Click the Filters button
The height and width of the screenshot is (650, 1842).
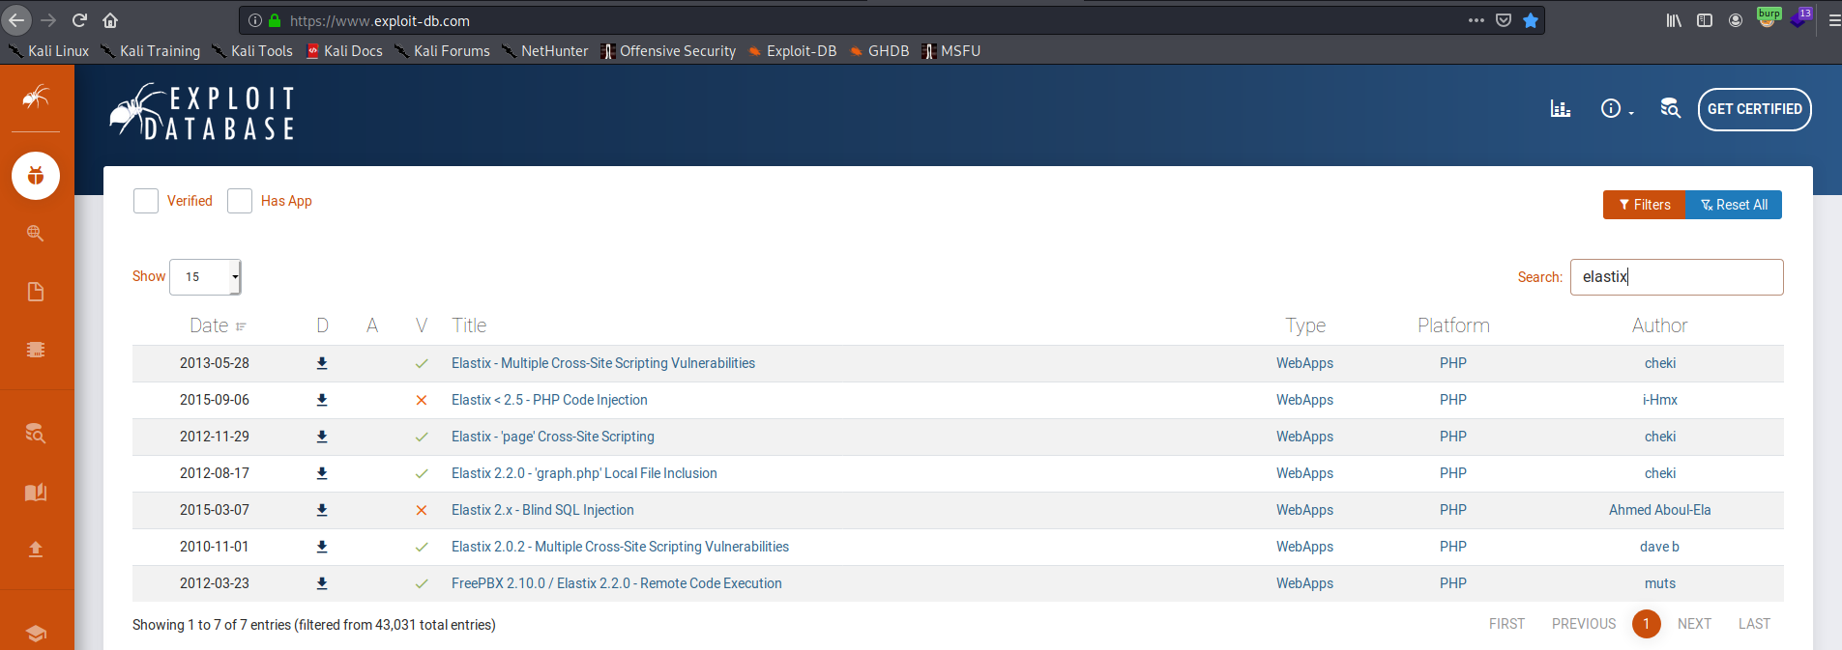(1644, 205)
